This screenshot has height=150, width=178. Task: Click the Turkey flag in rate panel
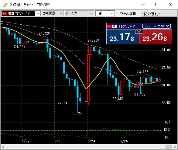click(109, 26)
